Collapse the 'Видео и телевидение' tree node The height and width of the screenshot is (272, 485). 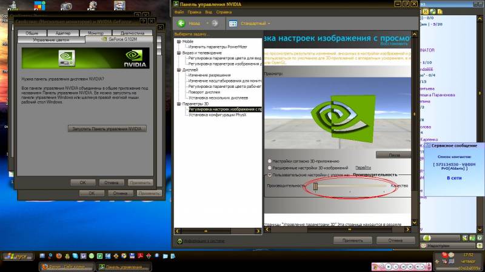179,53
